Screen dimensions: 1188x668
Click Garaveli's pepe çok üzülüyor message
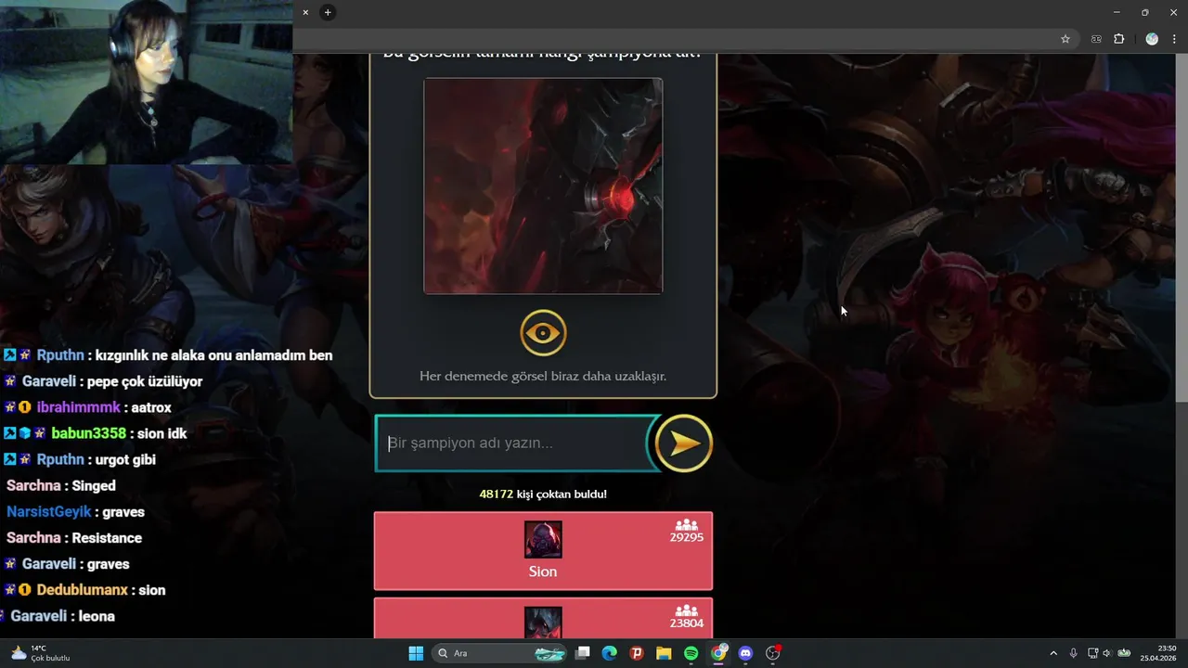pyautogui.click(x=103, y=381)
